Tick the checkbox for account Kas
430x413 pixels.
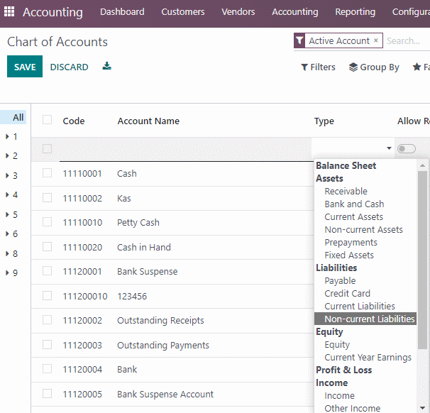(47, 198)
